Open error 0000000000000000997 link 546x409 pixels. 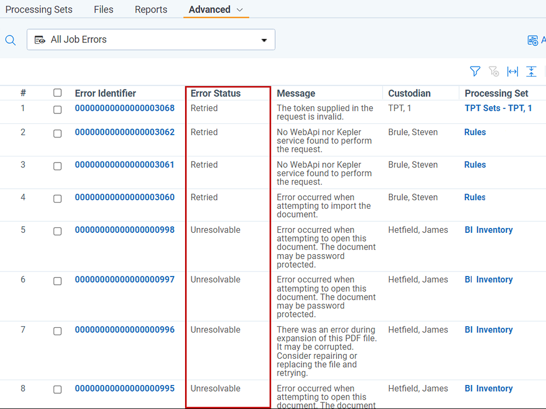(x=124, y=280)
